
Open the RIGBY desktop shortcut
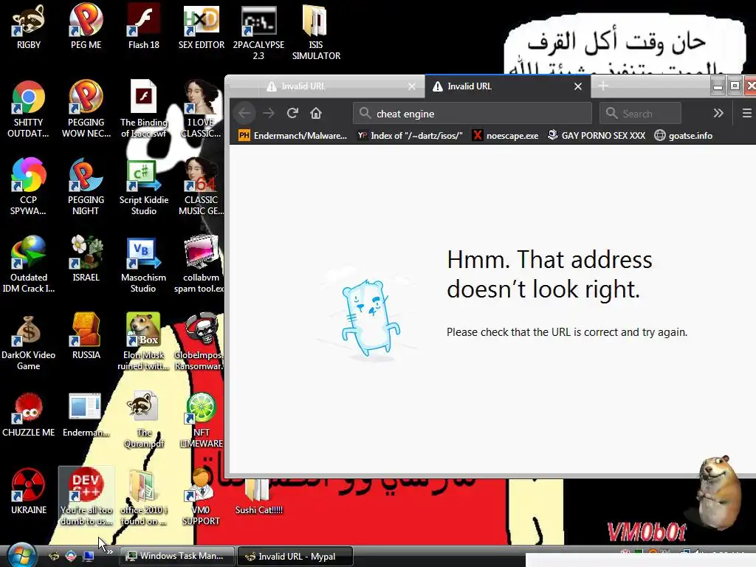(x=29, y=27)
